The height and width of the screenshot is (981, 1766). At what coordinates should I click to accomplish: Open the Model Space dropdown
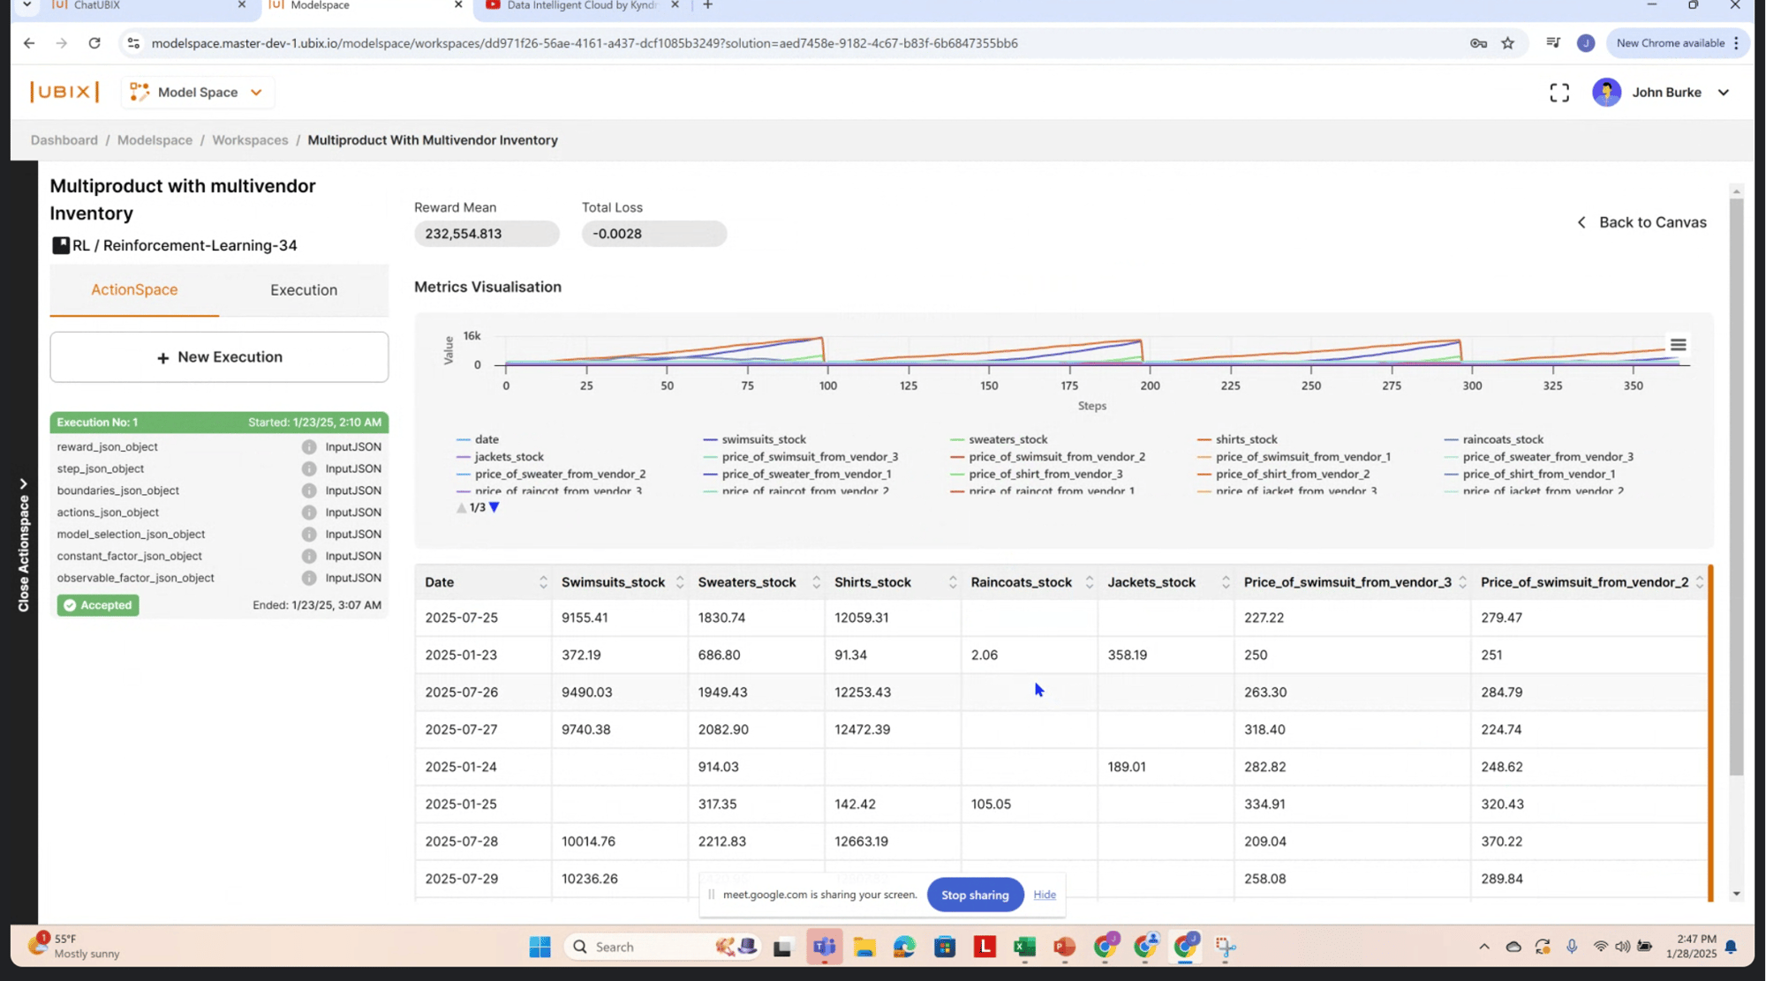point(197,92)
